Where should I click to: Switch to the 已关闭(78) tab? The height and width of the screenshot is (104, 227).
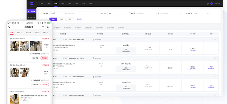[110, 28]
